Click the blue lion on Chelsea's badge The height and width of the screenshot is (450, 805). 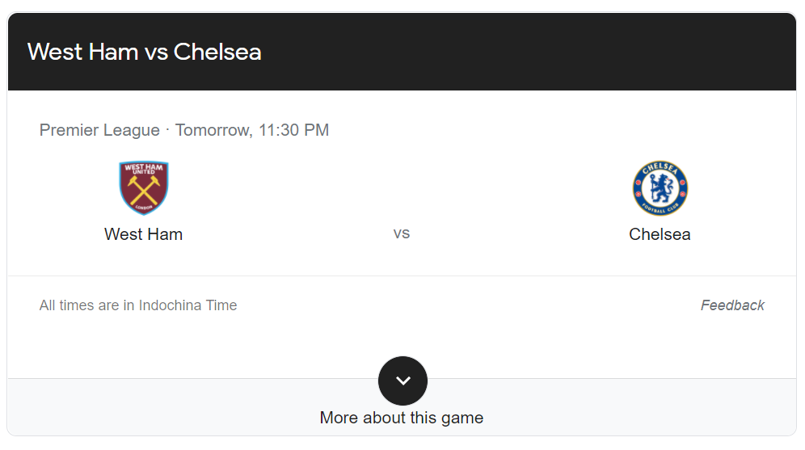point(661,188)
